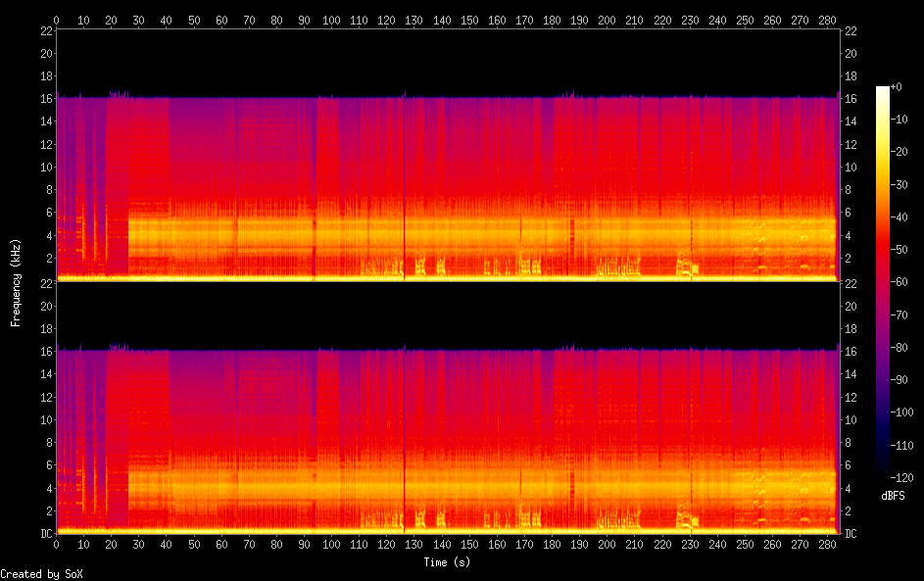Click the '-40' value on the color scale
Viewport: 924px width, 581px height.
pos(899,217)
